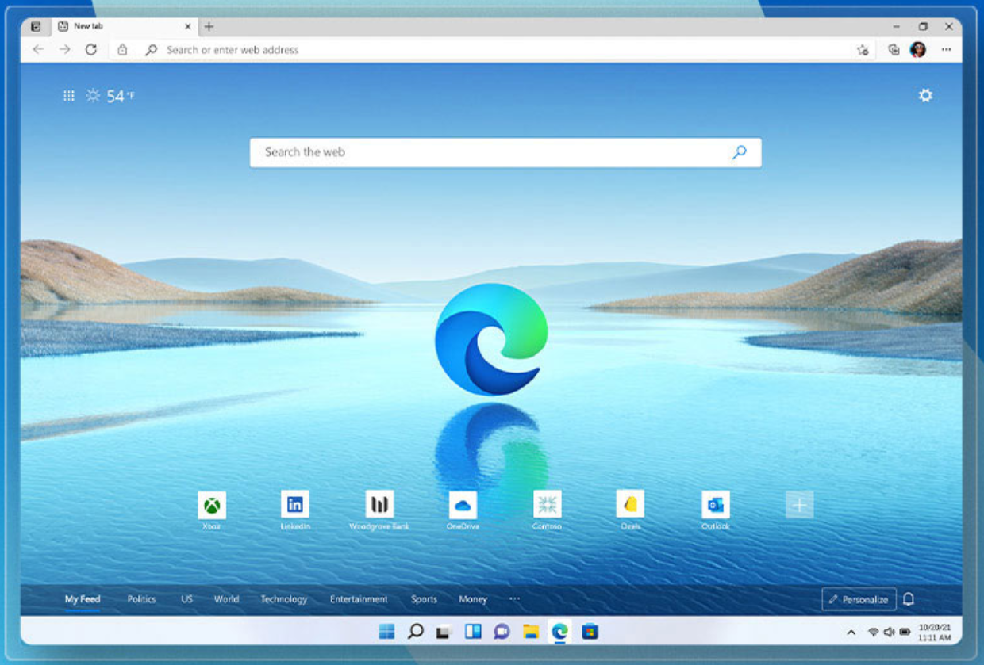
Task: Open the Favorites star icon
Action: point(863,50)
